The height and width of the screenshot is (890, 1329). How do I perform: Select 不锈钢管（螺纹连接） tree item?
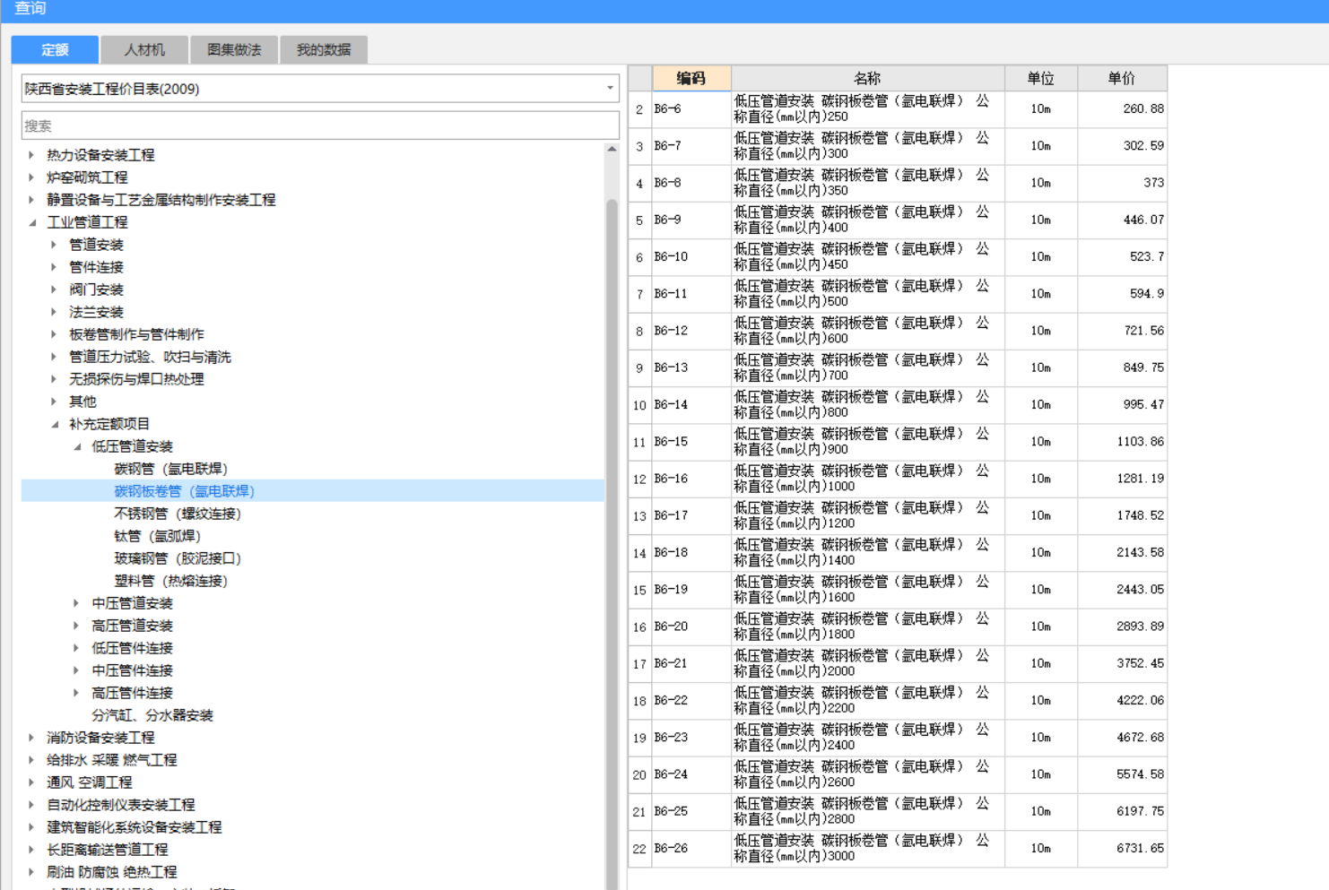178,514
